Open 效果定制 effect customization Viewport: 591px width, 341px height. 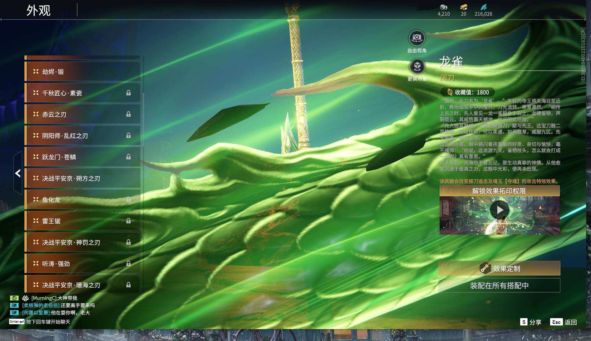coord(499,268)
